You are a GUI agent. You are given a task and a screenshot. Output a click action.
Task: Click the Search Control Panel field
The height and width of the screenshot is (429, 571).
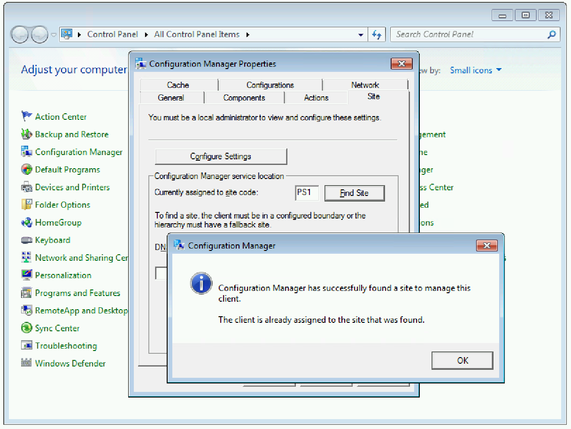[470, 34]
